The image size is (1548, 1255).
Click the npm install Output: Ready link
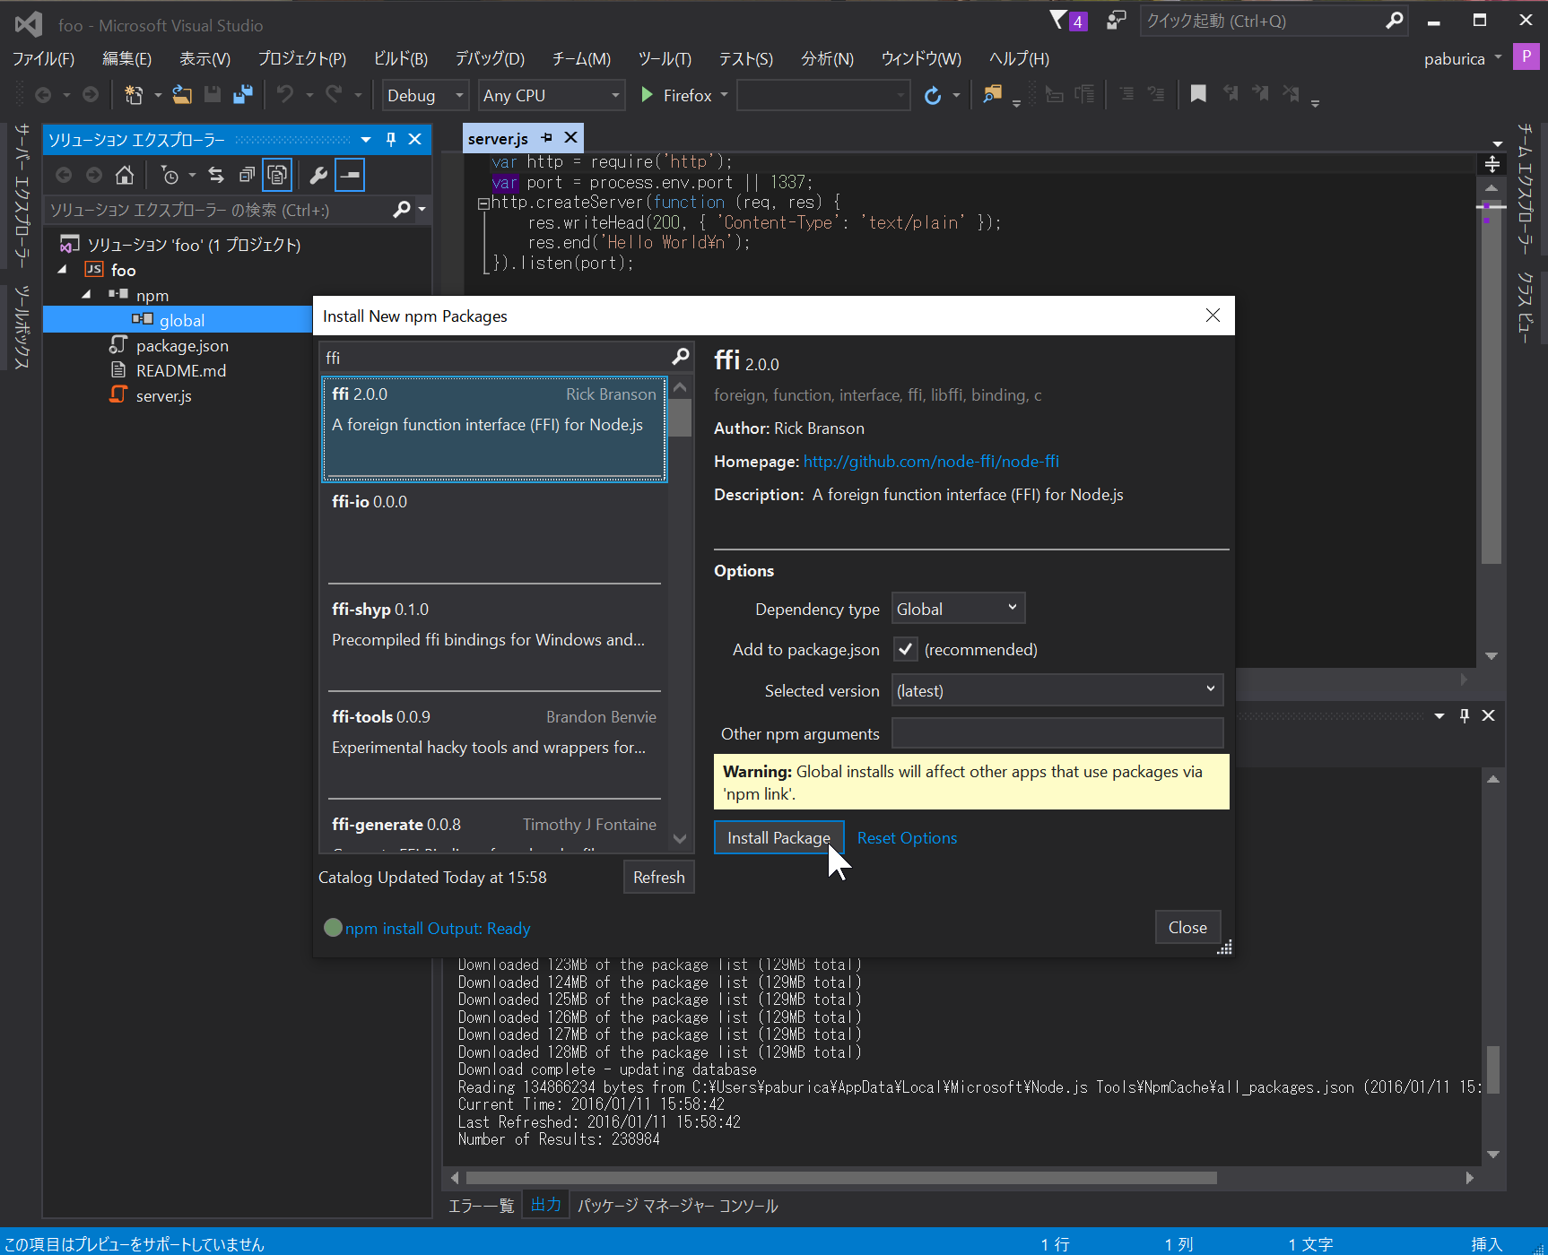coord(438,929)
